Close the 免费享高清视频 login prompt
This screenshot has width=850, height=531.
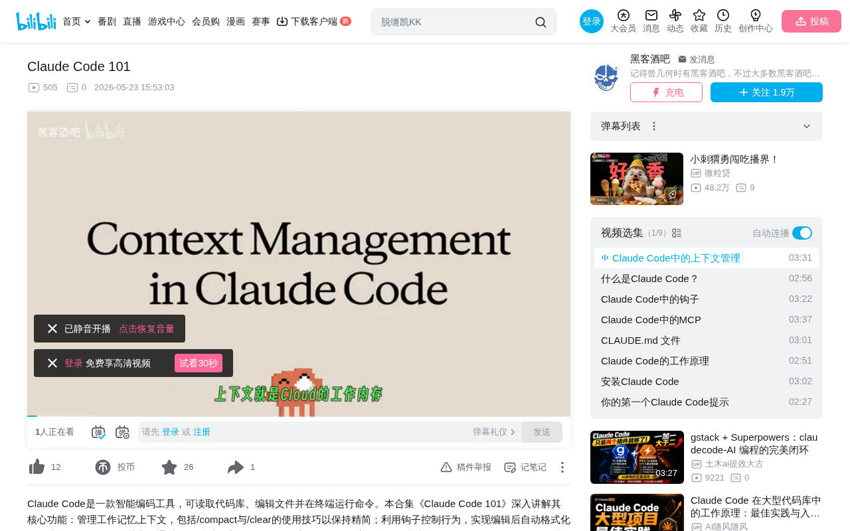point(52,363)
